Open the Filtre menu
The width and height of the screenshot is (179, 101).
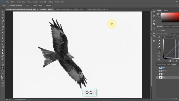click(41, 2)
